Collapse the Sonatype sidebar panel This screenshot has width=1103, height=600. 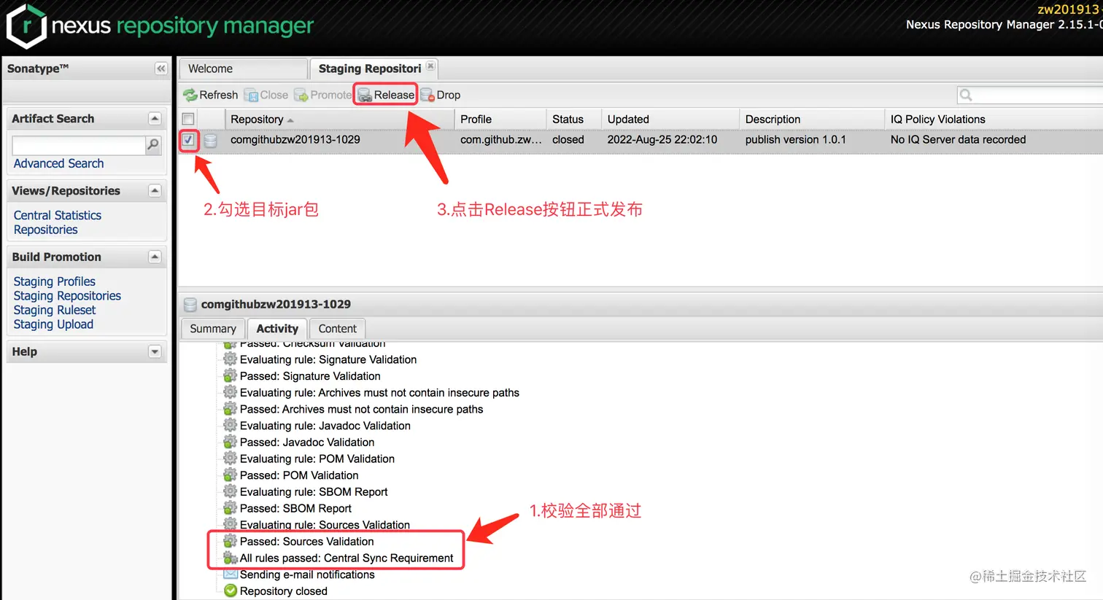(x=161, y=69)
